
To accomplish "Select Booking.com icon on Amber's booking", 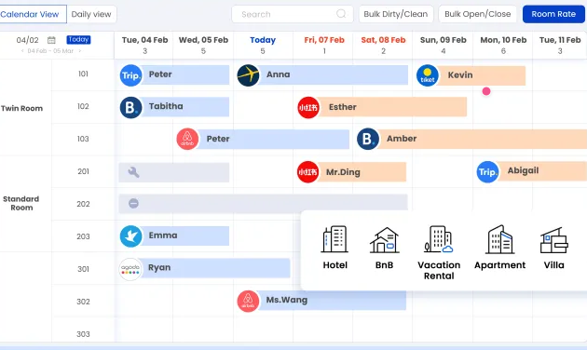I will tap(368, 139).
